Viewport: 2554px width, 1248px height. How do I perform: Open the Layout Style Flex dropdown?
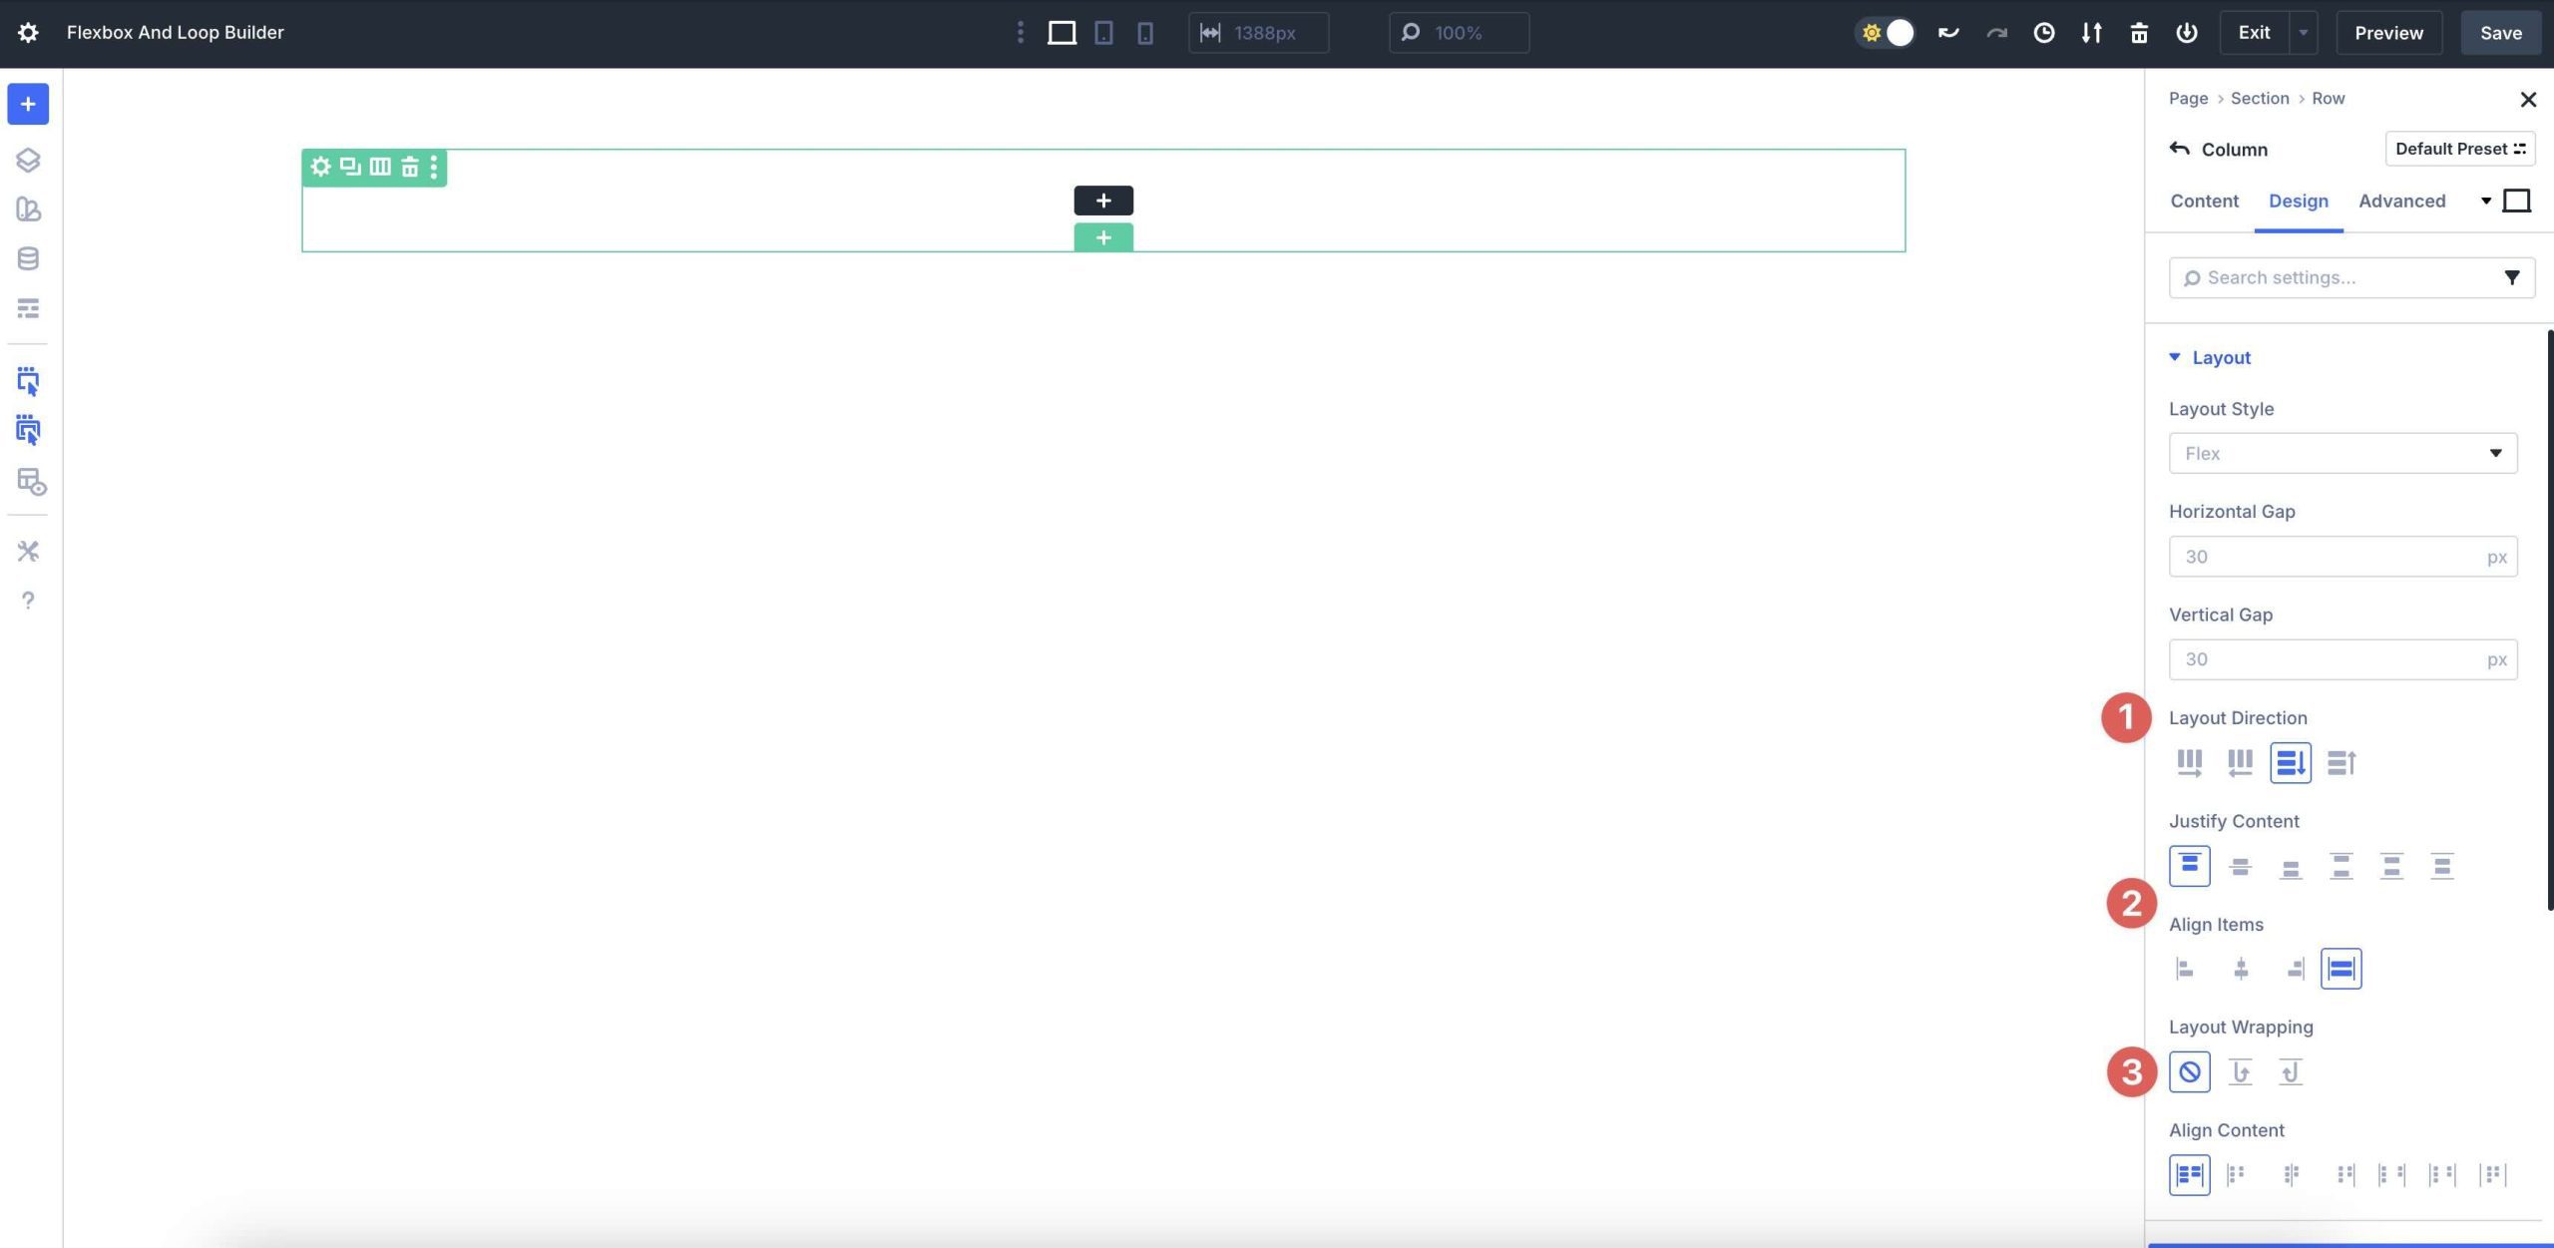(2342, 453)
